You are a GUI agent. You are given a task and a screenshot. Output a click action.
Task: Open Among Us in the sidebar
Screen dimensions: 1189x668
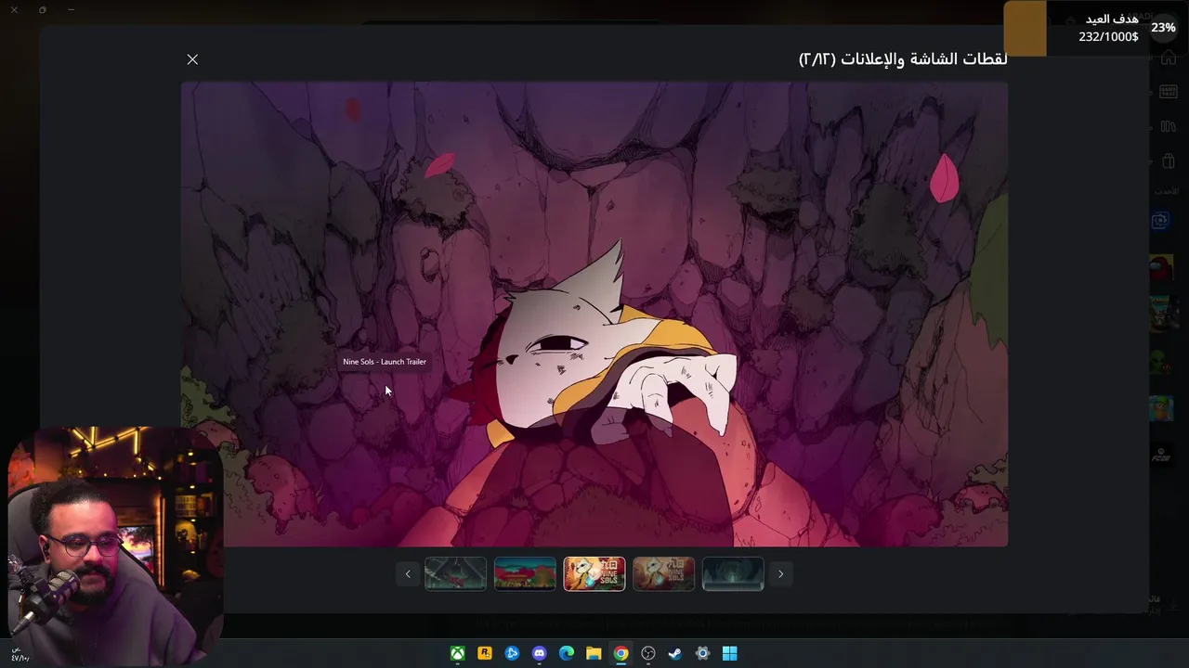click(x=1161, y=268)
